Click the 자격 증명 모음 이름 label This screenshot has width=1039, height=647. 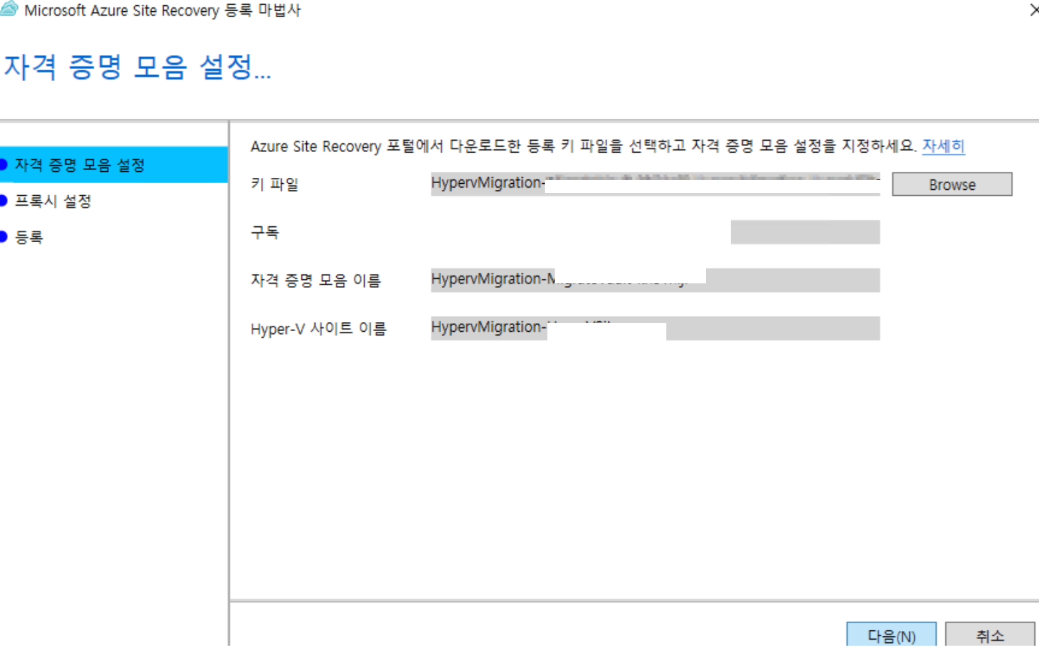click(316, 280)
